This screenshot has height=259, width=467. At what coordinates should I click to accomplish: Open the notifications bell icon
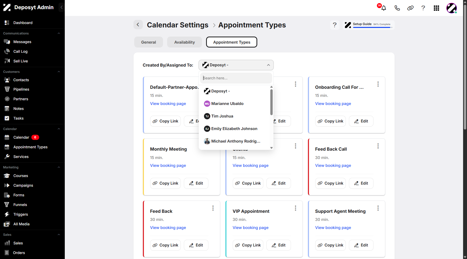click(383, 8)
